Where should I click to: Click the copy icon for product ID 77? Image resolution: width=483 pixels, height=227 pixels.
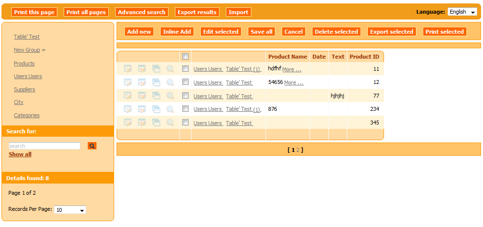(x=156, y=96)
